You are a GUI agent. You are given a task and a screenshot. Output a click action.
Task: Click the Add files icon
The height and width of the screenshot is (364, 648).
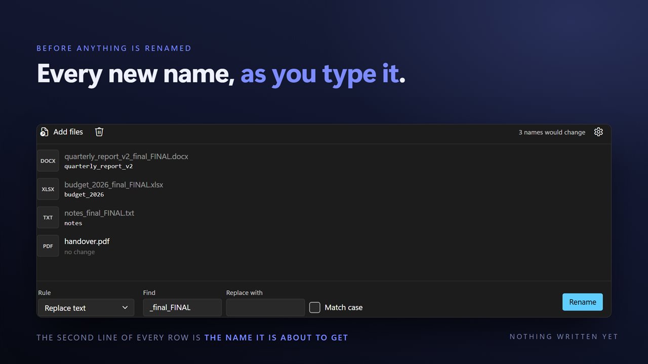pyautogui.click(x=44, y=132)
